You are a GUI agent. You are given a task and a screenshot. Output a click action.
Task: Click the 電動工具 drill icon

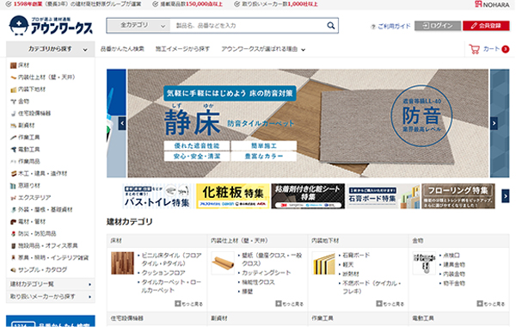pyautogui.click(x=13, y=150)
